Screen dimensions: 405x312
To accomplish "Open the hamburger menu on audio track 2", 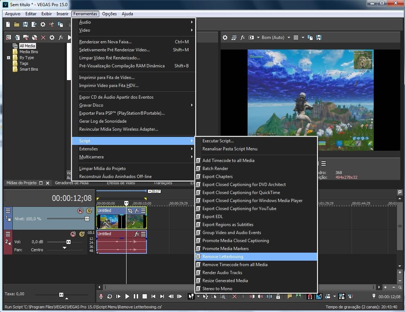I will pyautogui.click(x=8, y=234).
